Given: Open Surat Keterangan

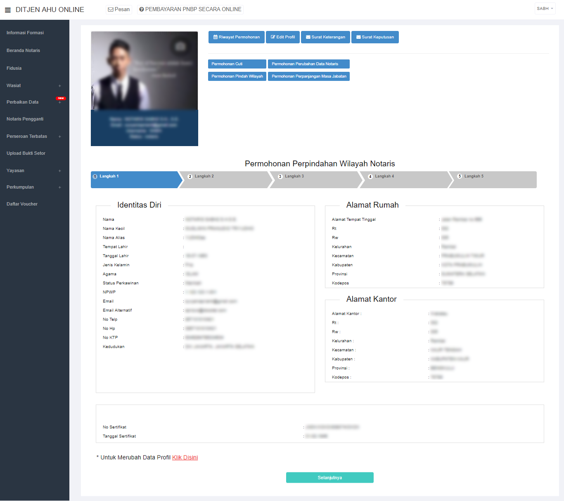Looking at the screenshot, I should click(325, 37).
